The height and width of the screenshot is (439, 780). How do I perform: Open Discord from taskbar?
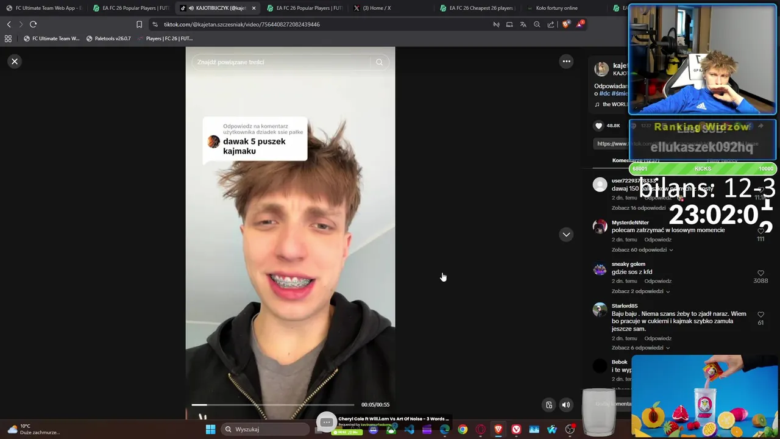(x=373, y=429)
